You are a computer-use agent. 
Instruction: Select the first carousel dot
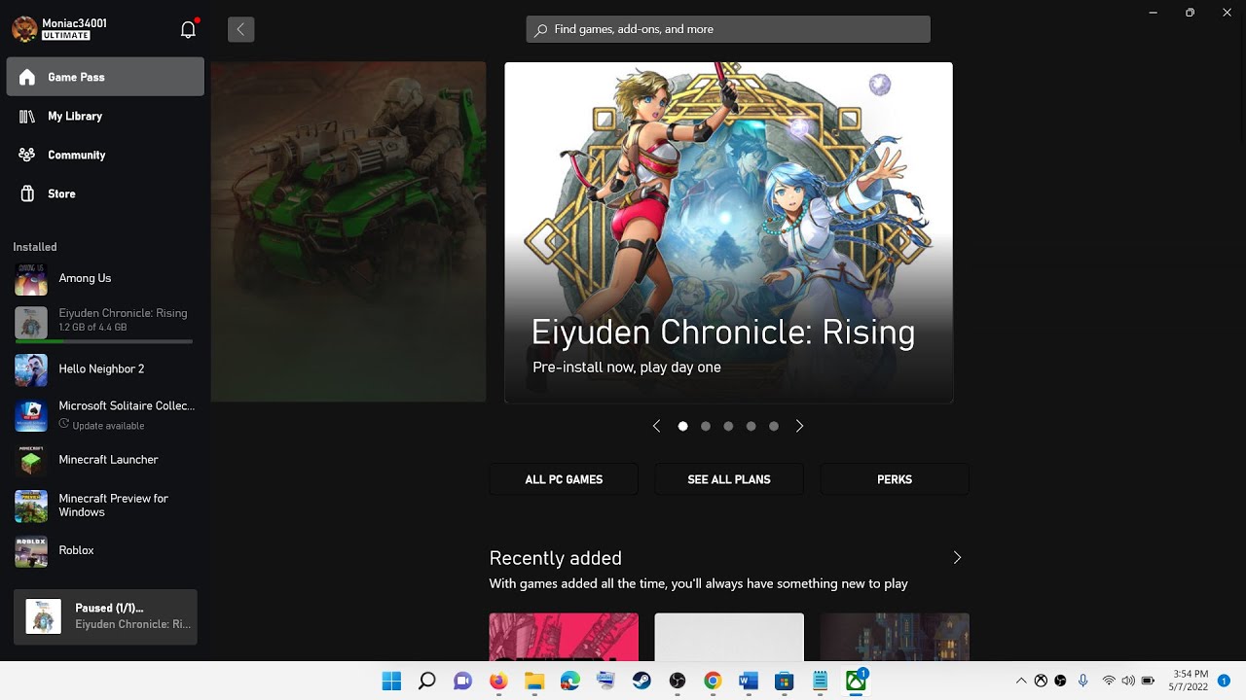(682, 426)
